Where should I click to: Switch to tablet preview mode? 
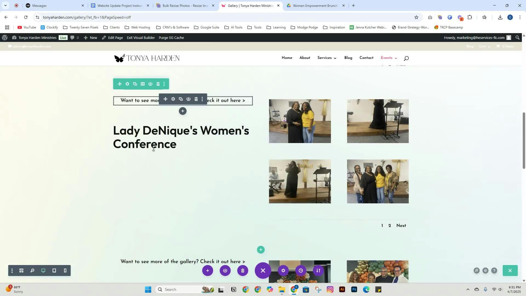click(x=54, y=271)
